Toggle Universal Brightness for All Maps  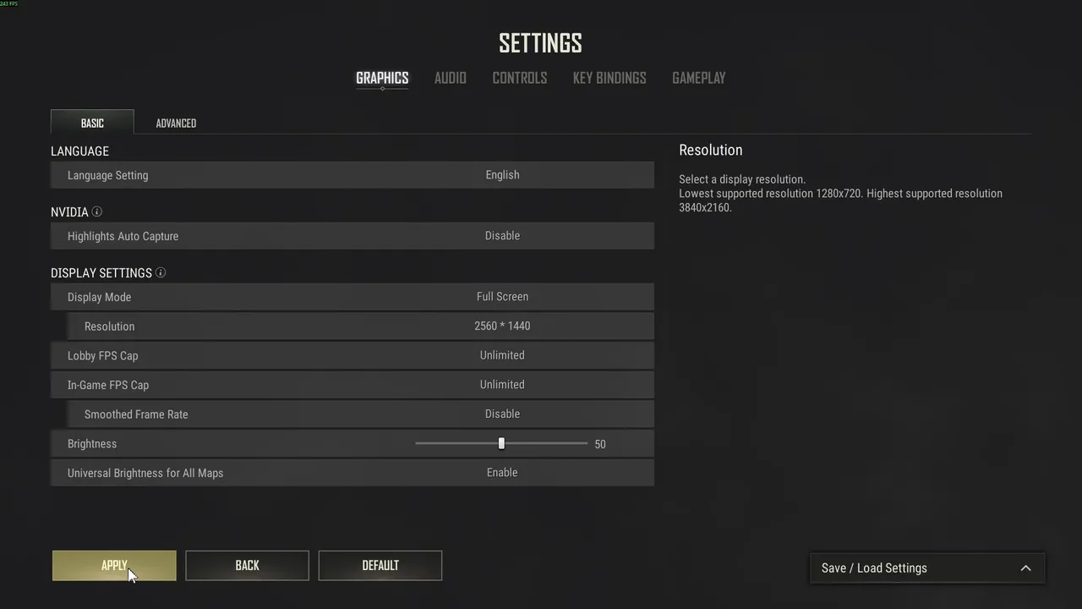click(x=502, y=473)
